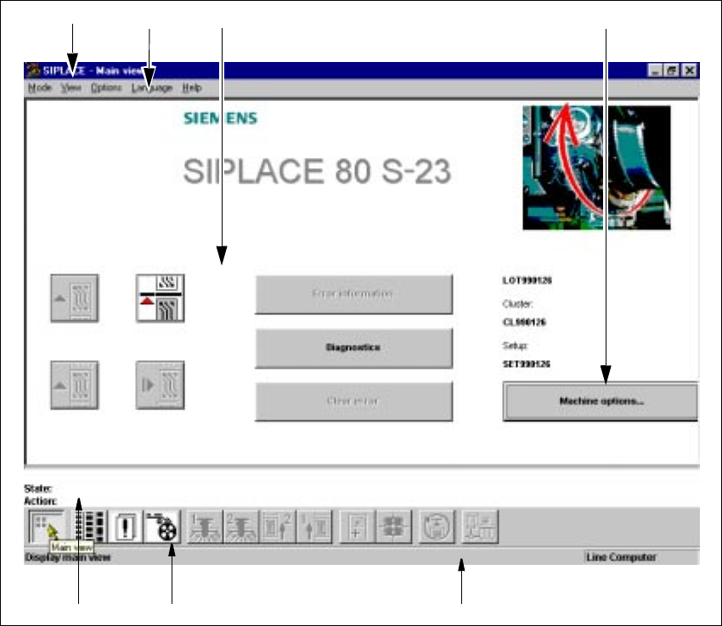
Task: Click the up arrow 1 board toolbar icon
Action: [314, 527]
